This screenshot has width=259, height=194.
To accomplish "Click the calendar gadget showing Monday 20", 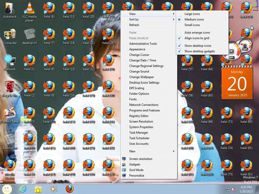I will (x=237, y=83).
